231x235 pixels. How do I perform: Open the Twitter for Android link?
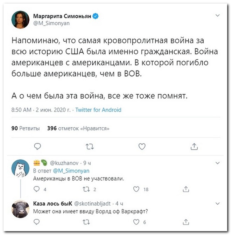(x=98, y=110)
